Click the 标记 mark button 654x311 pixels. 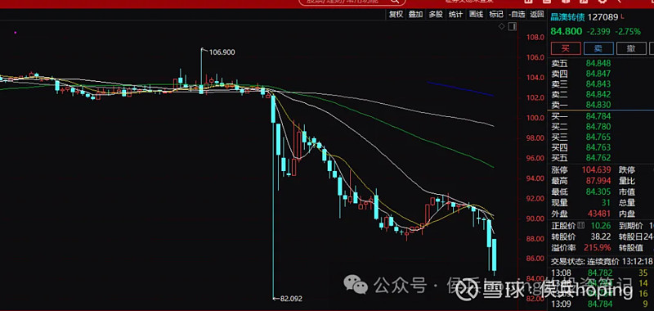click(x=496, y=14)
